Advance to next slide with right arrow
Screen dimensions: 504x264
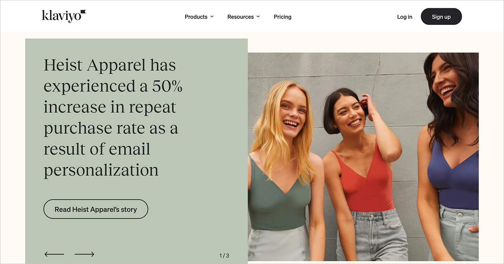[84, 254]
